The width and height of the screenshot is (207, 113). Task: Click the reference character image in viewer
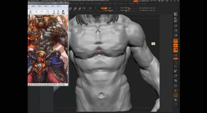point(48,49)
